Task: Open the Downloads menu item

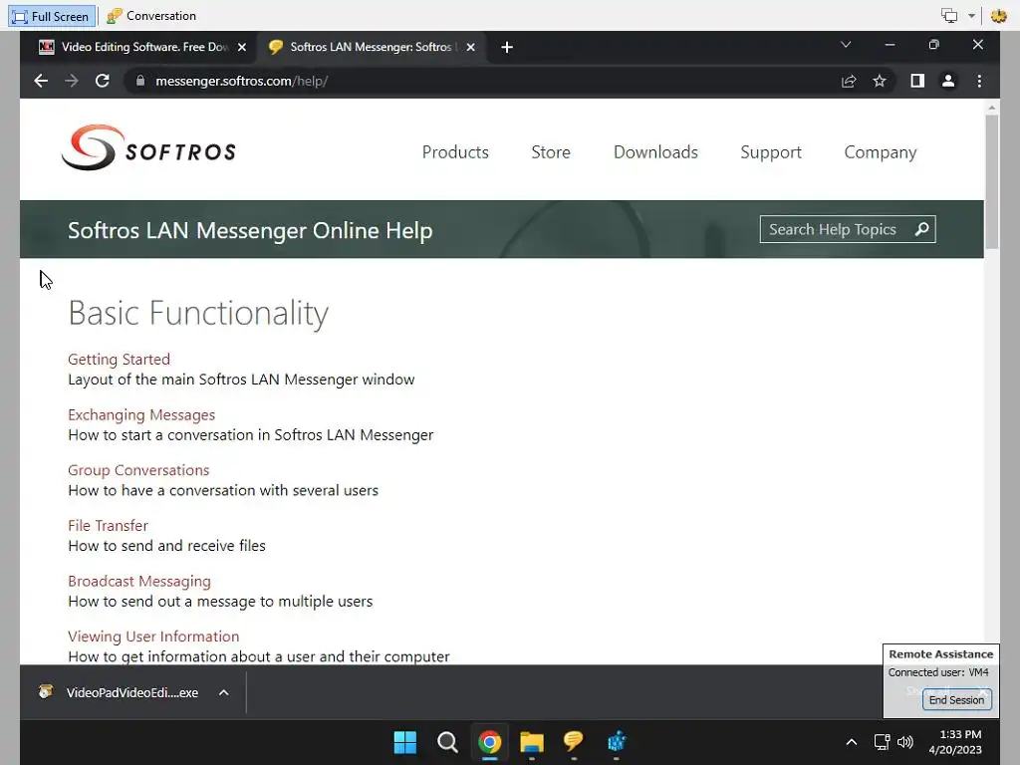Action: (x=655, y=152)
